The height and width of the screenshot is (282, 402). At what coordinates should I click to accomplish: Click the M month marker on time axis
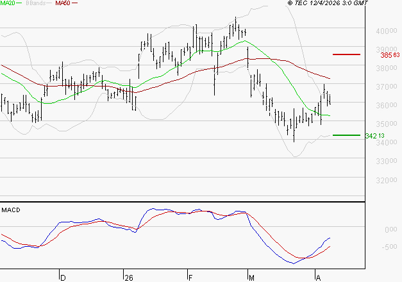click(251, 278)
